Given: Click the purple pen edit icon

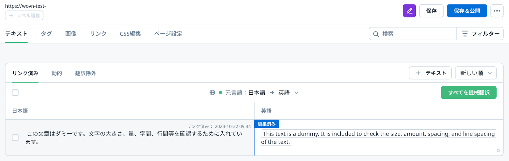Looking at the screenshot, I should pos(409,11).
